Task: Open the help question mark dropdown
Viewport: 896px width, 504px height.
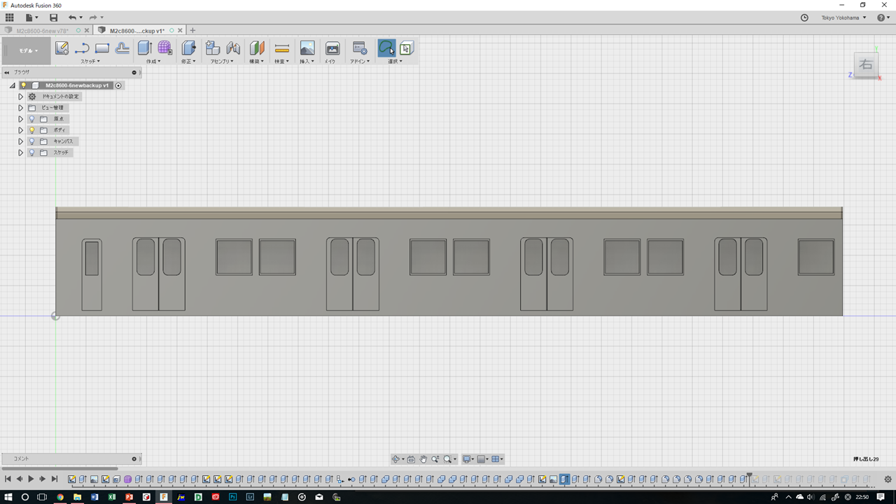Action: click(882, 17)
